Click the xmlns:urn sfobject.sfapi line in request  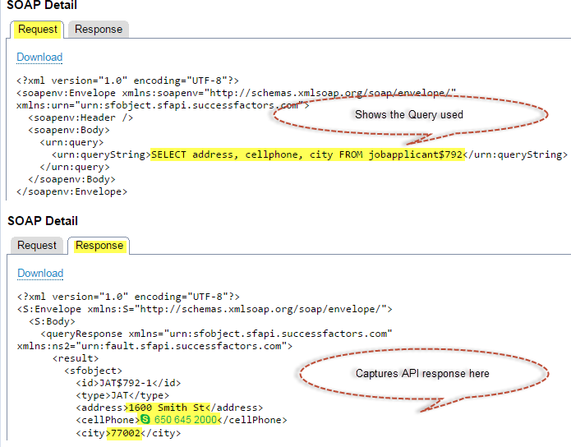coord(163,105)
